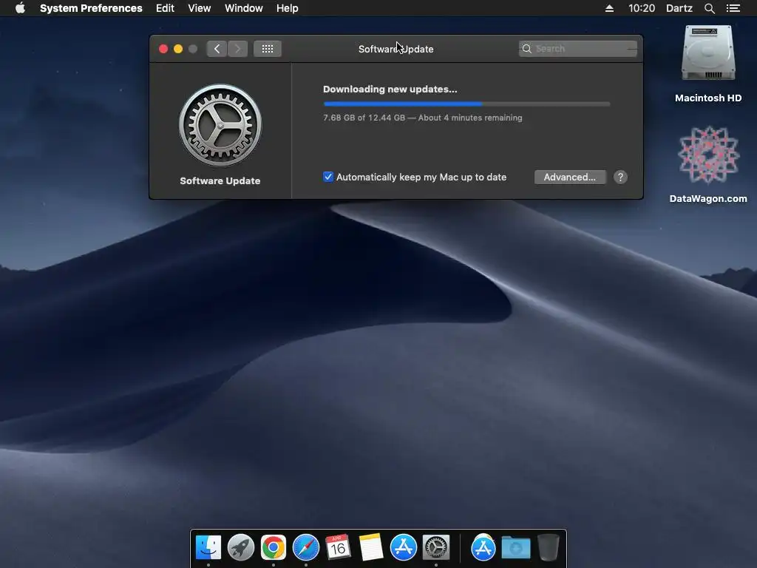Open the View menu

tap(199, 8)
